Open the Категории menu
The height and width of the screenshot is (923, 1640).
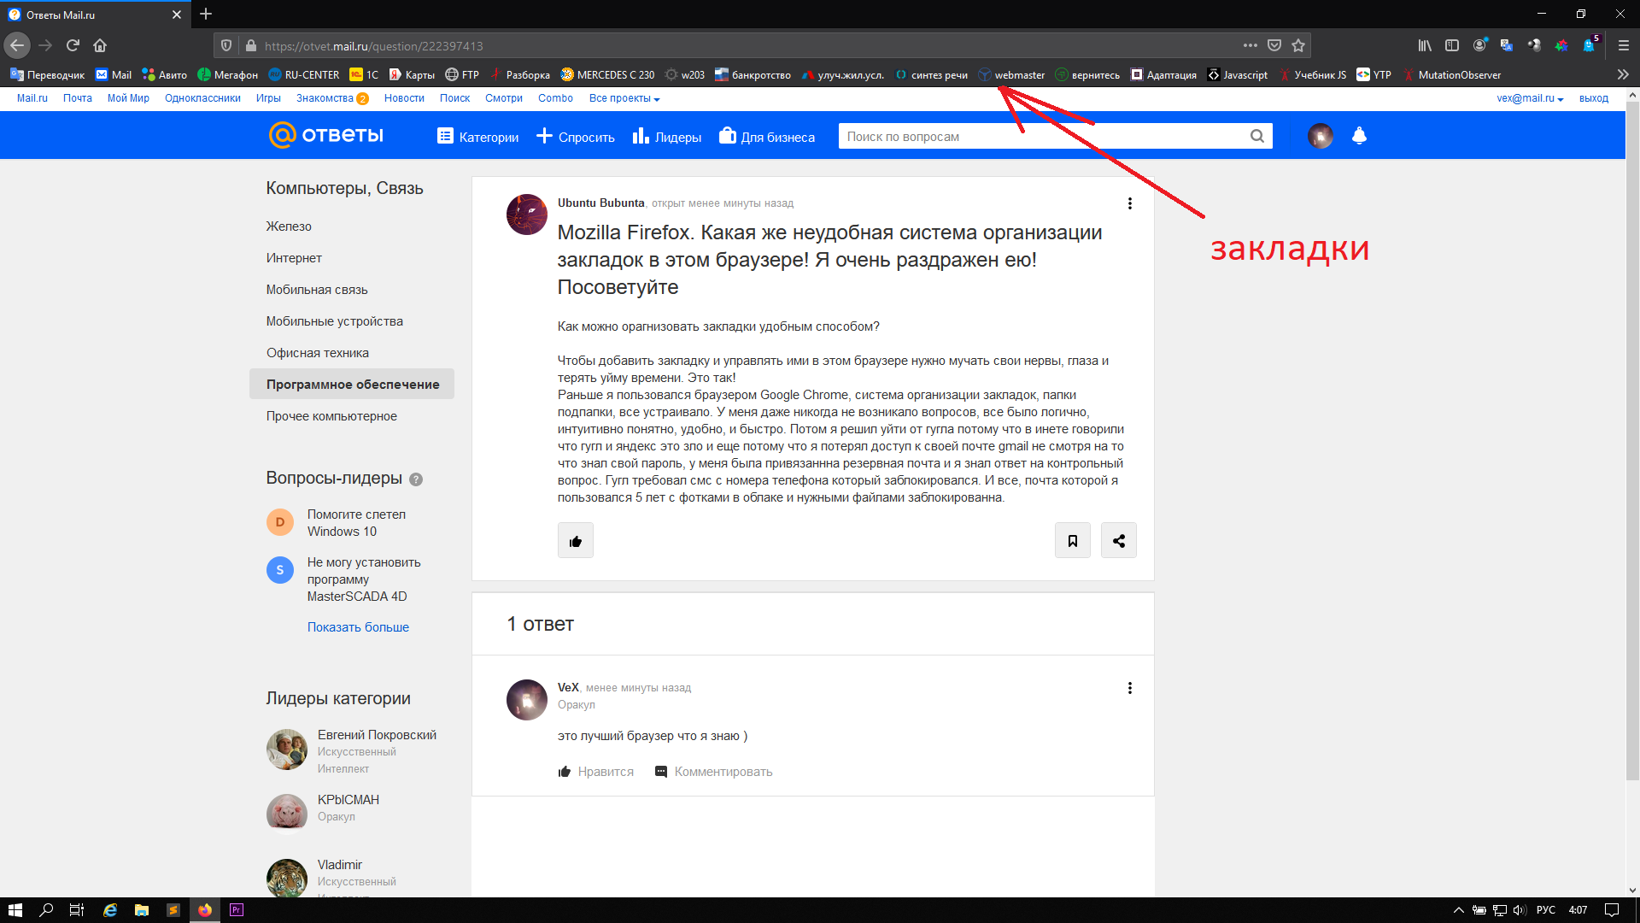tap(478, 137)
